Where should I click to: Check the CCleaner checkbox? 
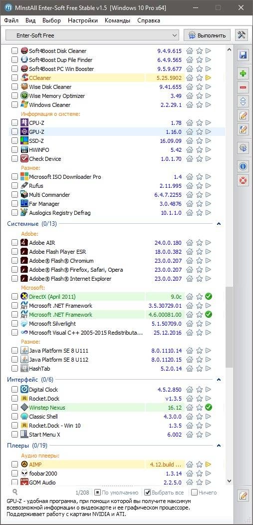(x=14, y=78)
